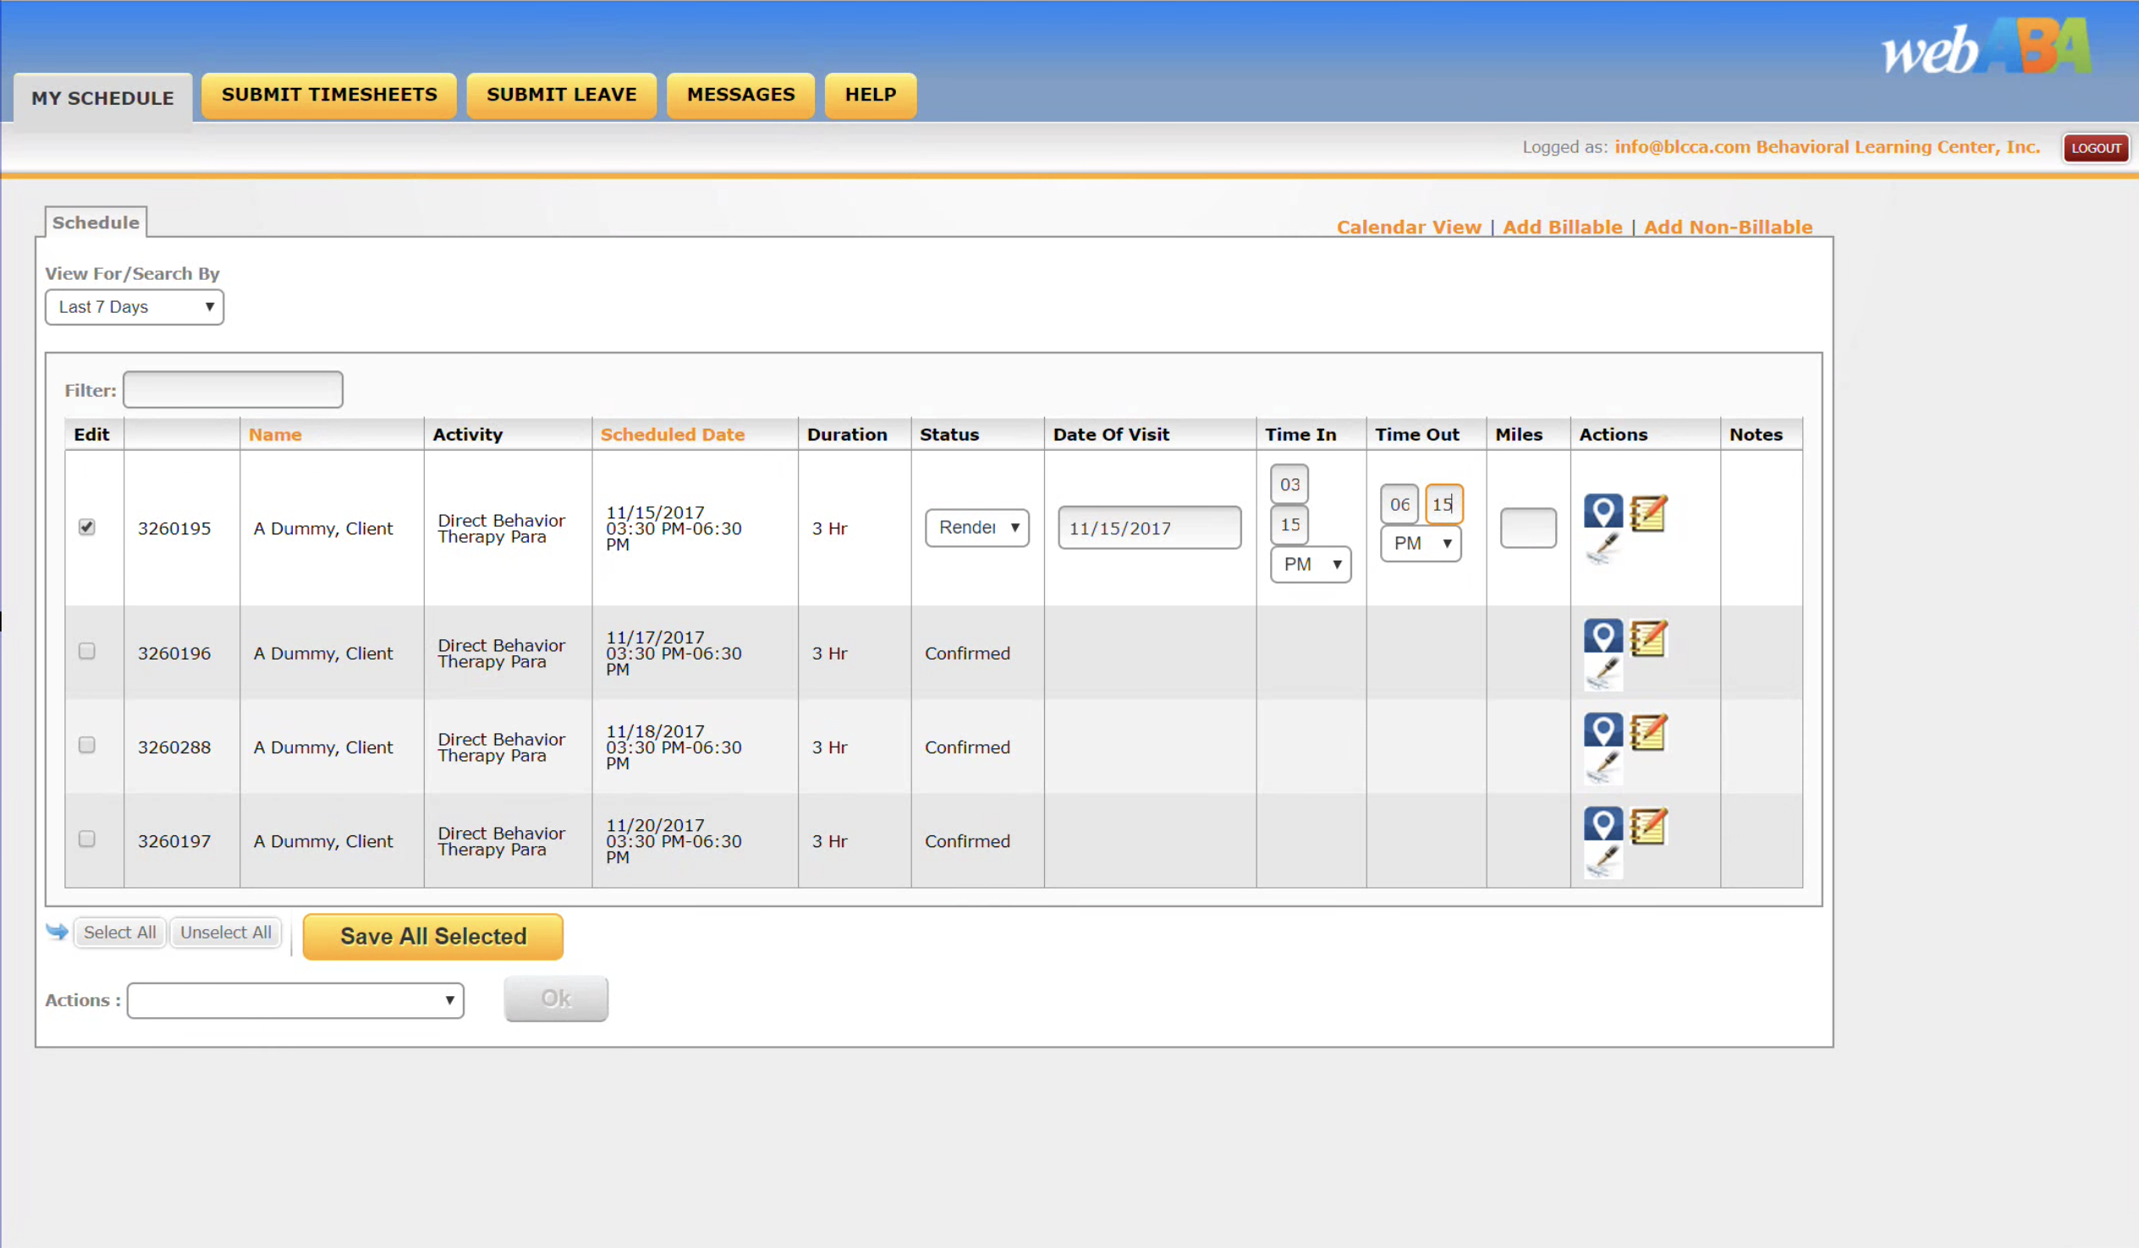Click map pin icon for session 3260196
The image size is (2139, 1248).
[x=1603, y=637]
